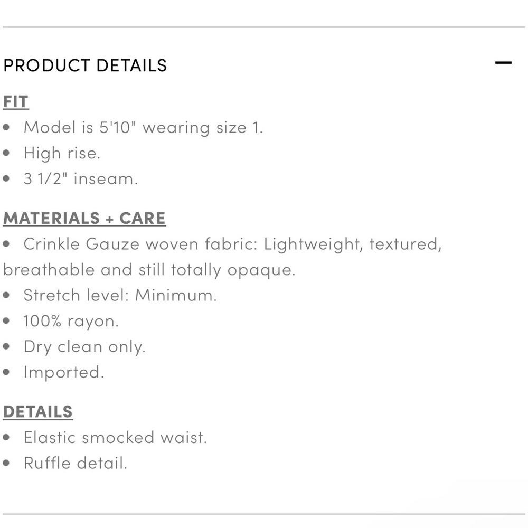The height and width of the screenshot is (528, 528).
Task: Open the underlined FIT heading
Action: point(16,102)
